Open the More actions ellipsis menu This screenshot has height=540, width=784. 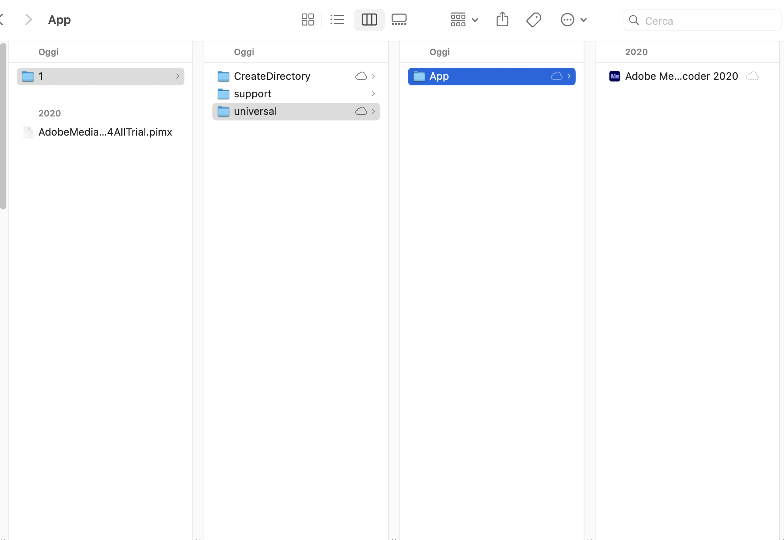574,20
